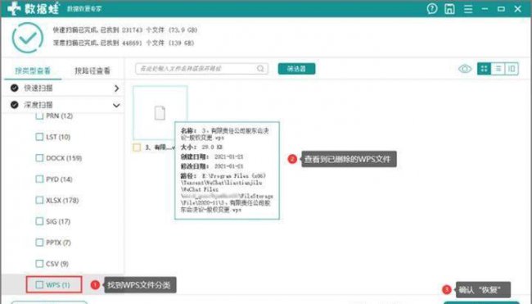Check the PPTX (7) checkbox
Image resolution: width=532 pixels, height=304 pixels.
tap(39, 243)
